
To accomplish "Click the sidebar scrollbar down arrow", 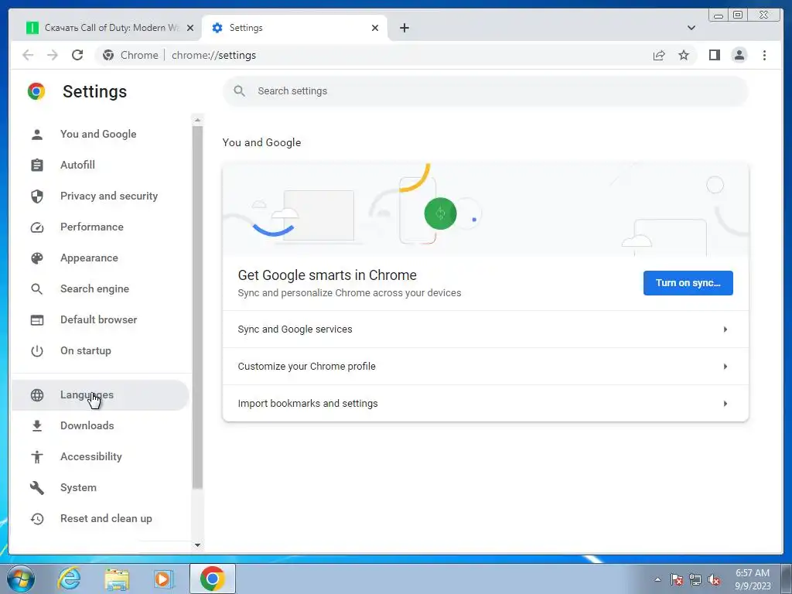I will 197,545.
